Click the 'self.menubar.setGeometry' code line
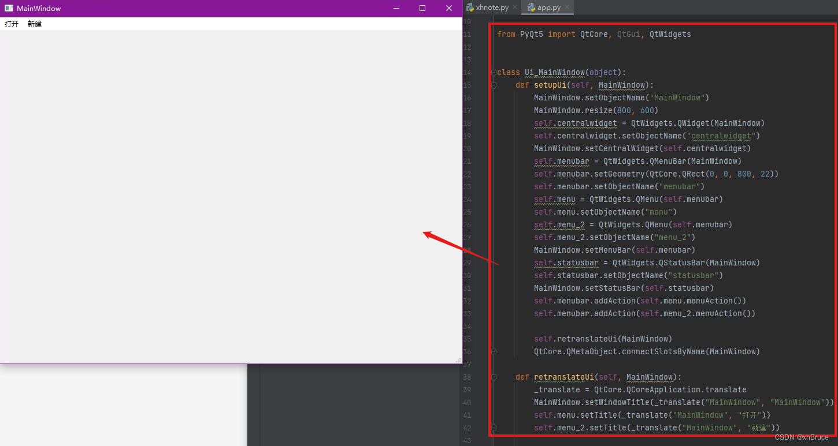The height and width of the screenshot is (446, 838). tap(657, 174)
